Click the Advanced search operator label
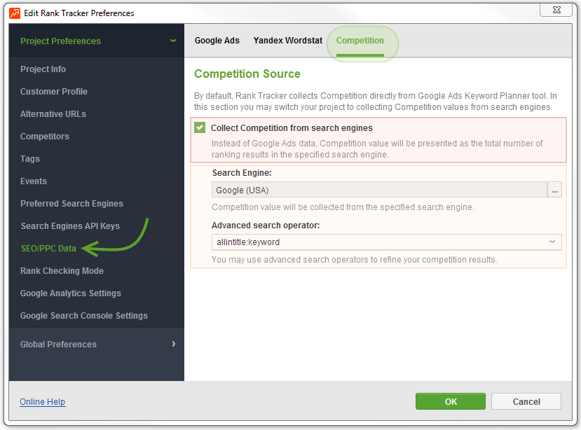The height and width of the screenshot is (430, 581). 266,226
